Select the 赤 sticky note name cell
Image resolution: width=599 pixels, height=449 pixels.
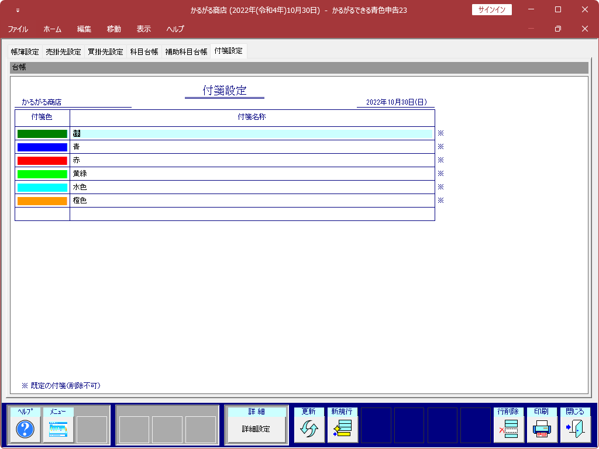253,160
